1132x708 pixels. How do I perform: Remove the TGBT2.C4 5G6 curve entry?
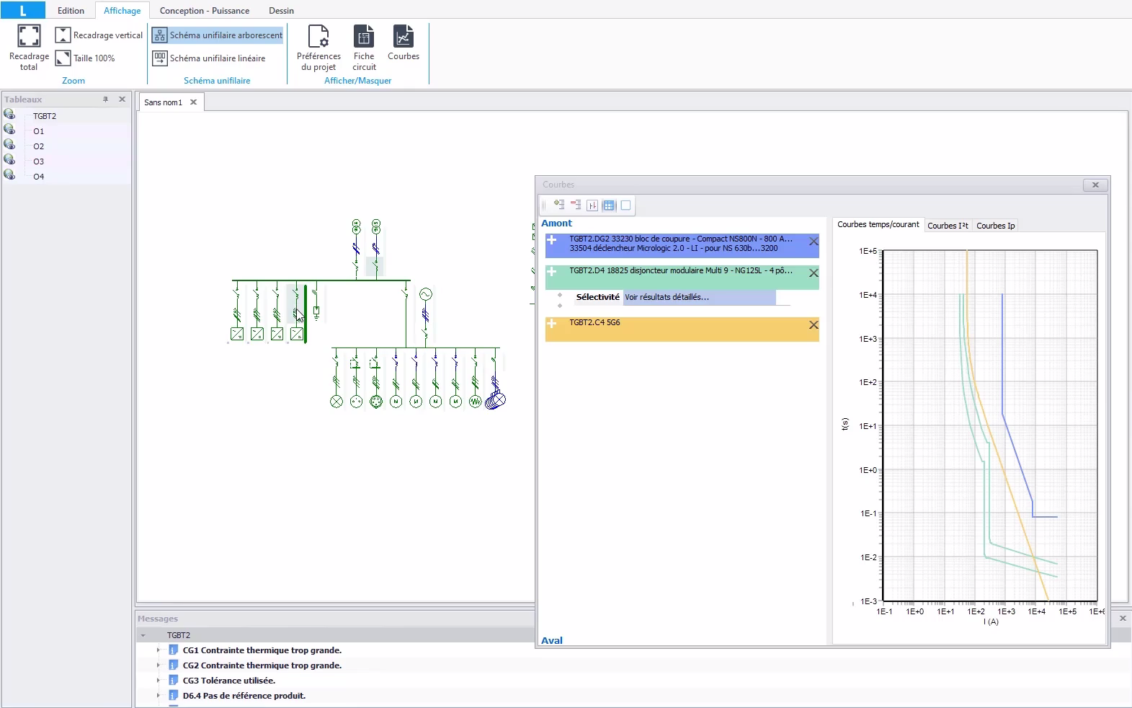[814, 325]
